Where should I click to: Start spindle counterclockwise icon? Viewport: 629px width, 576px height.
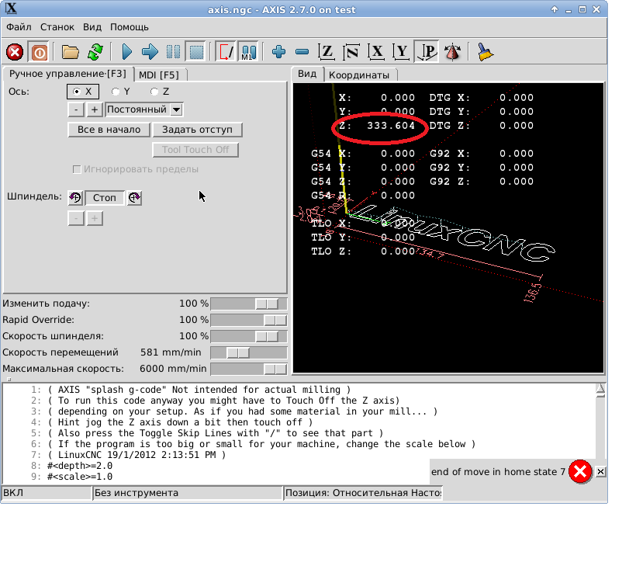pyautogui.click(x=75, y=197)
